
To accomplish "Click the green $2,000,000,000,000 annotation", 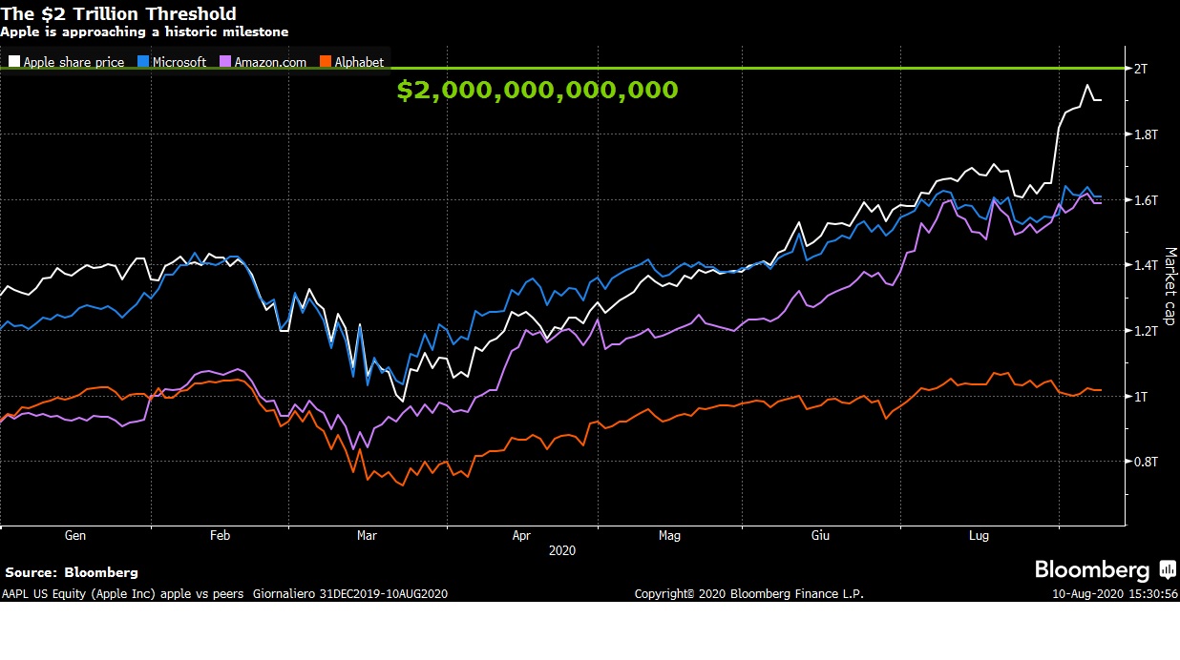I will [x=537, y=91].
